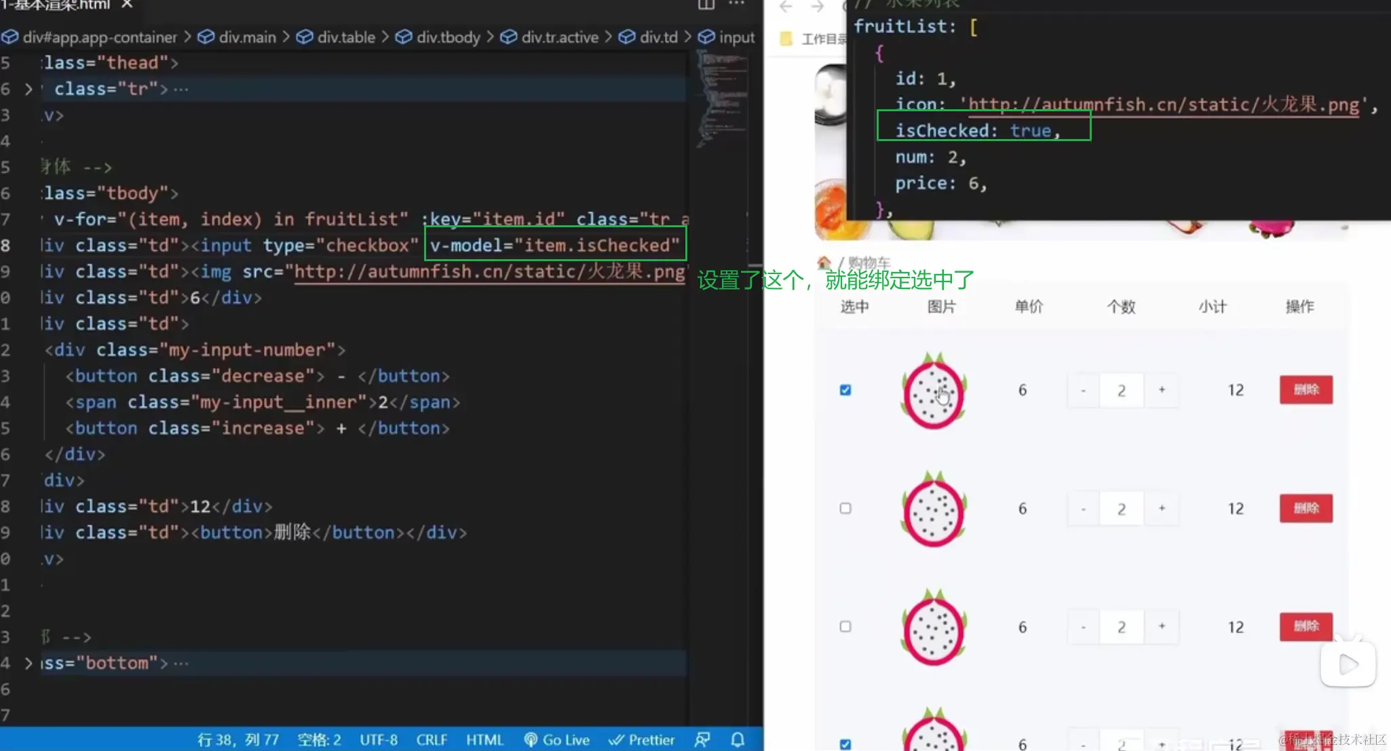1391x751 pixels.
Task: Click the notifications bell in status bar
Action: tap(738, 739)
